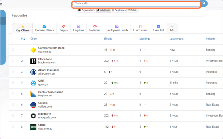This screenshot has width=223, height=139.
Task: Click drag handle for Bank of Queensland
Action: click(x=13, y=94)
